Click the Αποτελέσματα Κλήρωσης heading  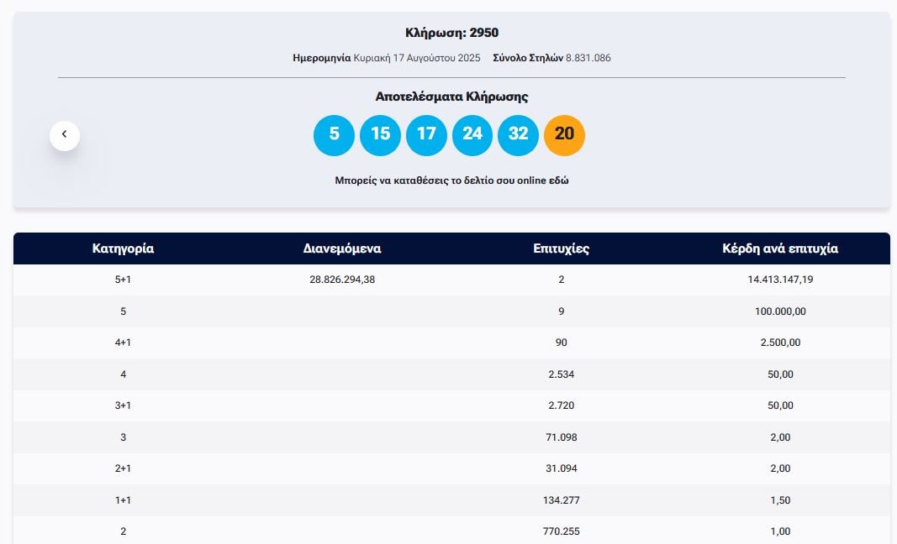coord(452,97)
